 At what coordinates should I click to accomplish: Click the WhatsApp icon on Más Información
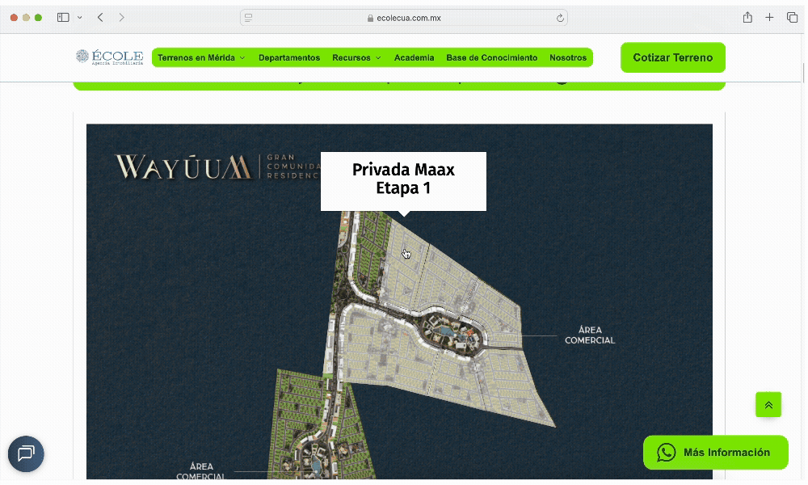667,453
